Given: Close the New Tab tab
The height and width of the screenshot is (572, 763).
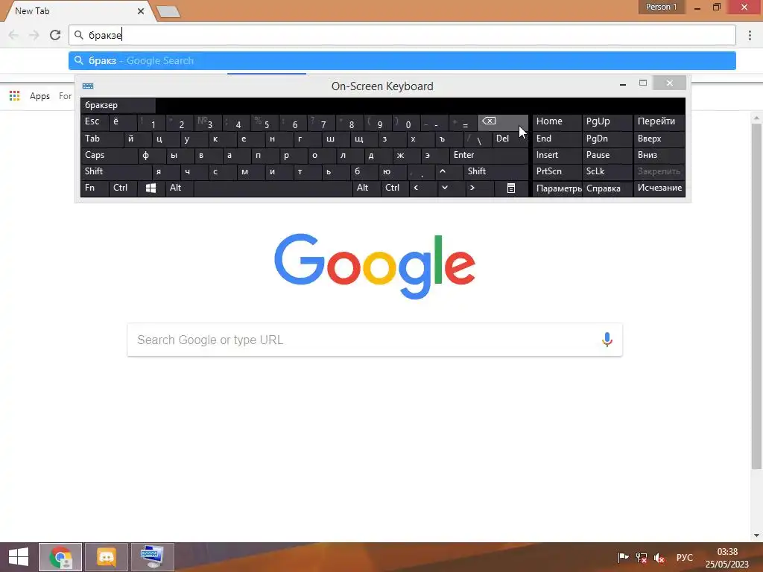Looking at the screenshot, I should (141, 10).
